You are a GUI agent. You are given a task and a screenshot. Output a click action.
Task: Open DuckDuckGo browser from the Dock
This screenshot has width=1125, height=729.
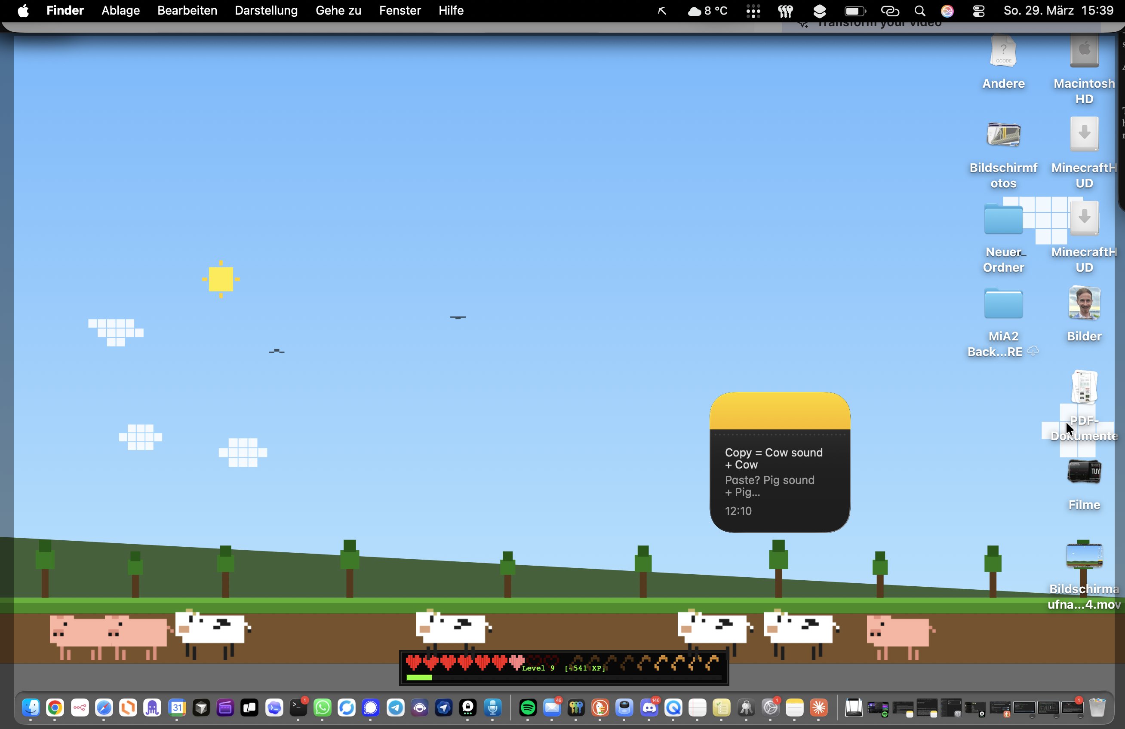(x=600, y=708)
